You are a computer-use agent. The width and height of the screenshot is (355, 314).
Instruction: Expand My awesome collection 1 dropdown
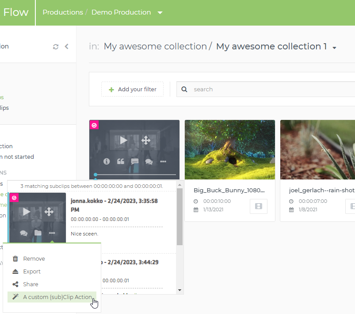[334, 48]
